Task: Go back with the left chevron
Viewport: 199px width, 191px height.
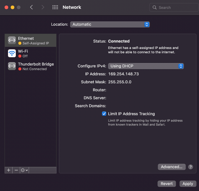Action: point(31,7)
